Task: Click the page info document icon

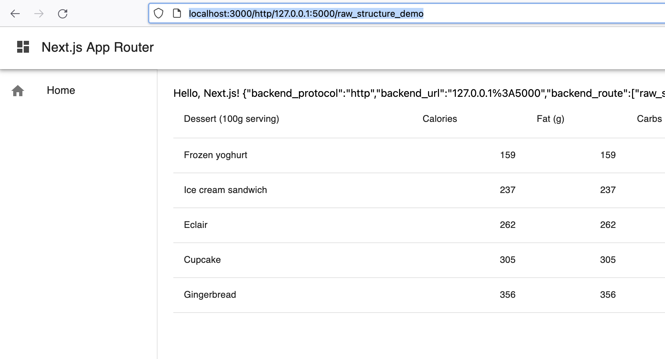Action: [x=177, y=14]
